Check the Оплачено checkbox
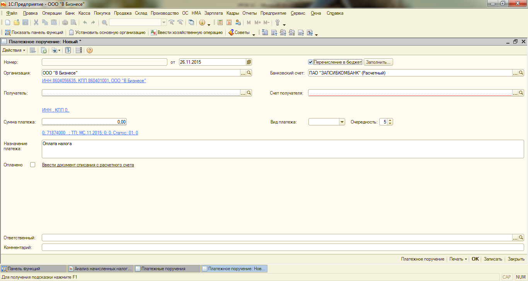The height and width of the screenshot is (281, 528). 33,165
